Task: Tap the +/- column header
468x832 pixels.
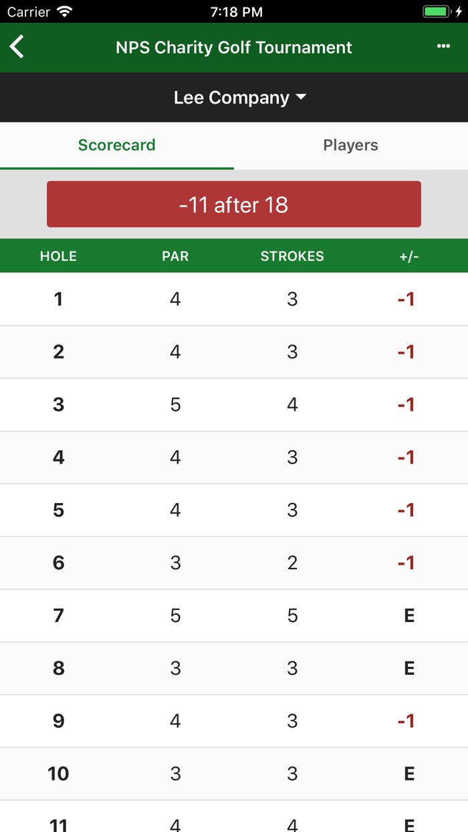Action: tap(408, 256)
